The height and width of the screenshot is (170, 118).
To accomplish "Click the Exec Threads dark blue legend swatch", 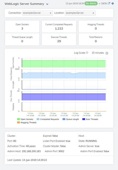I will [84, 119].
